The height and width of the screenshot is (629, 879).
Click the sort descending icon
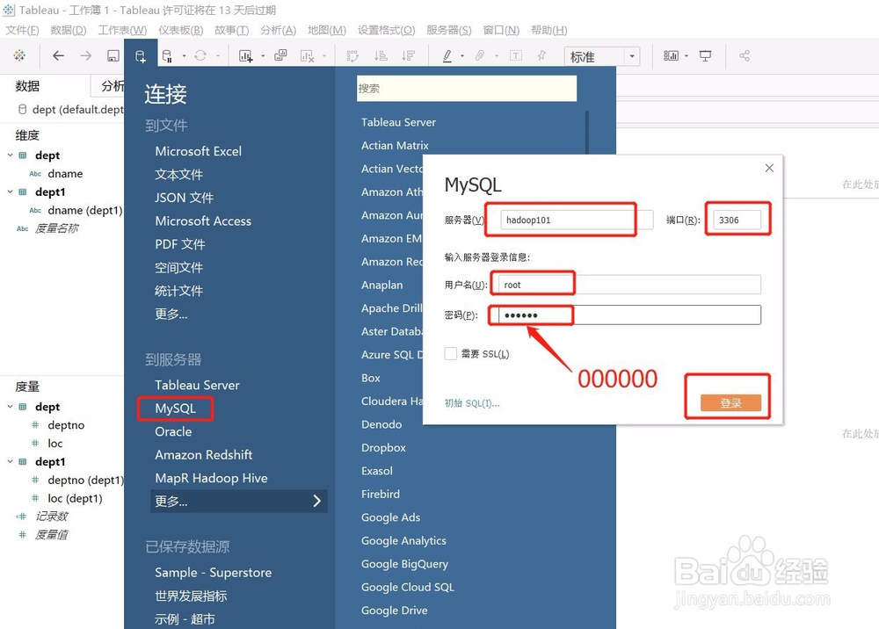click(408, 55)
